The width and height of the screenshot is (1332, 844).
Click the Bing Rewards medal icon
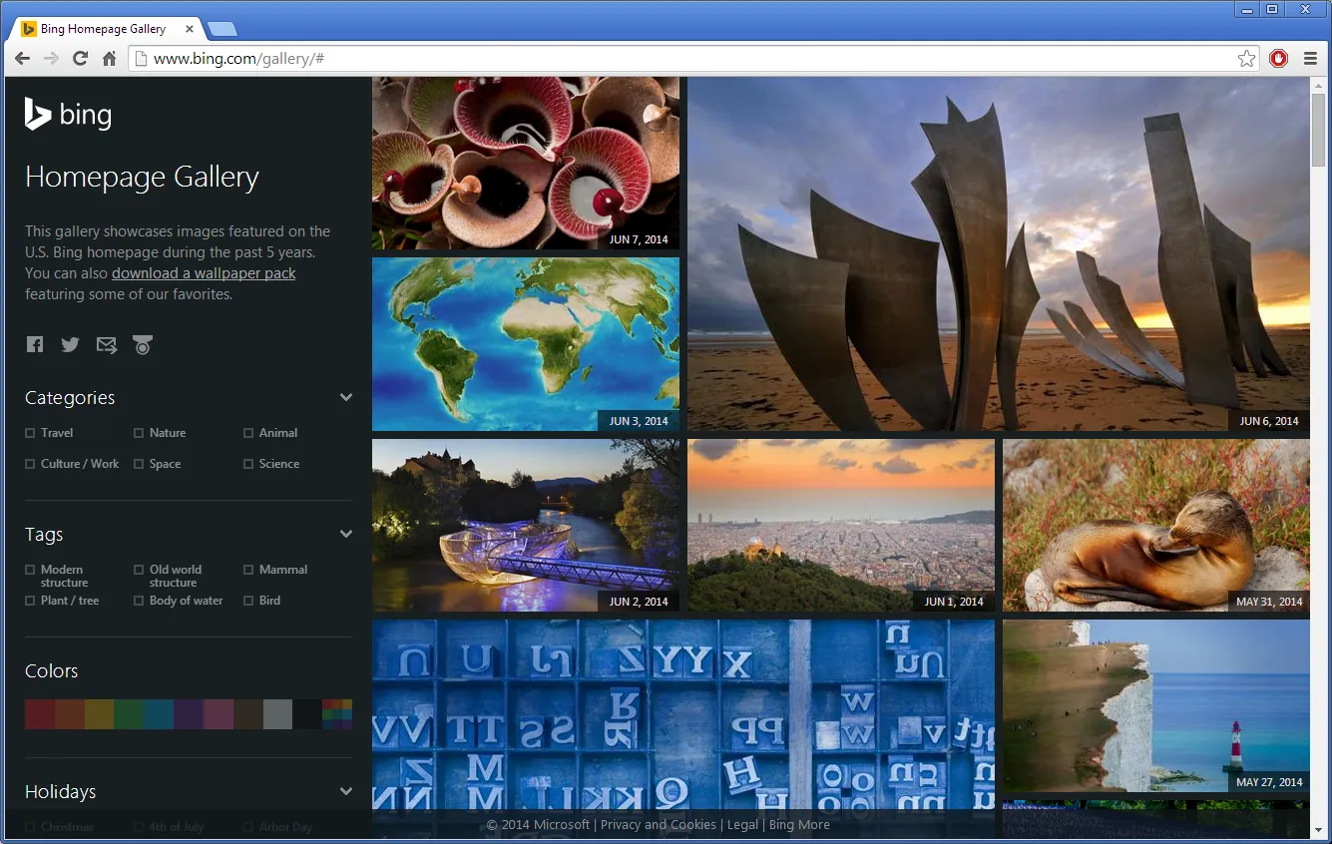pyautogui.click(x=143, y=345)
